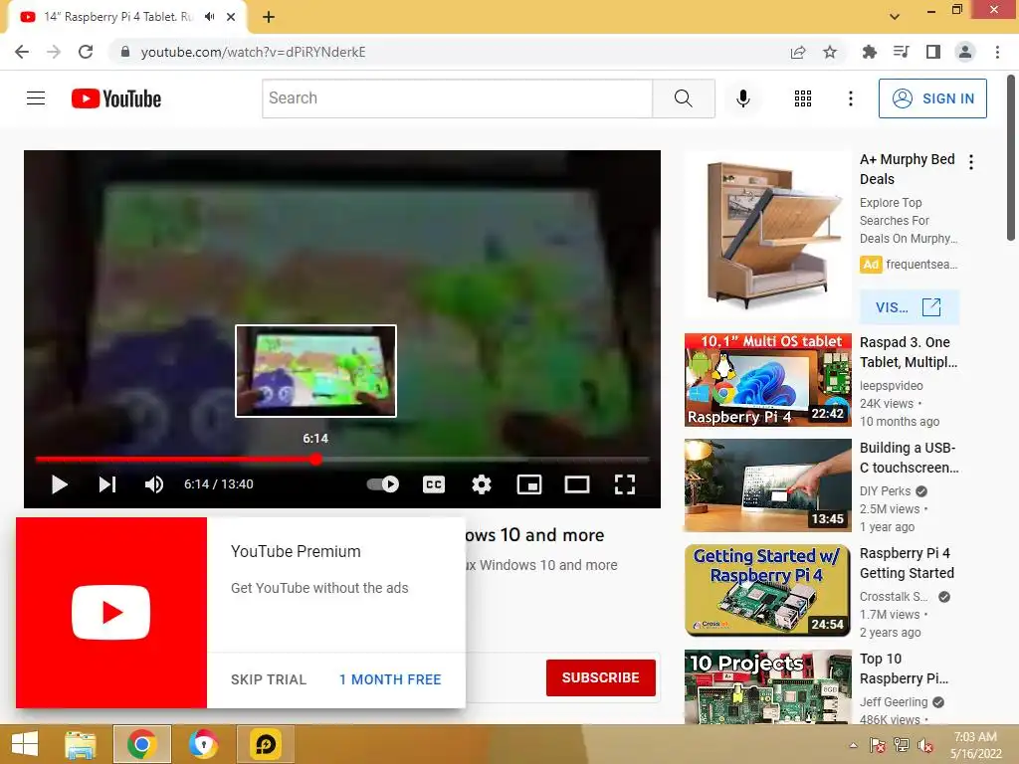
Task: Click the red progress bar scrubber
Action: [315, 460]
